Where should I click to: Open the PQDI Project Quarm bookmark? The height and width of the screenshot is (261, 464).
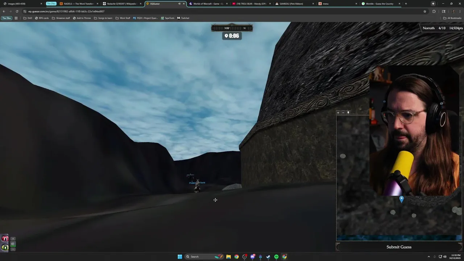[145, 18]
